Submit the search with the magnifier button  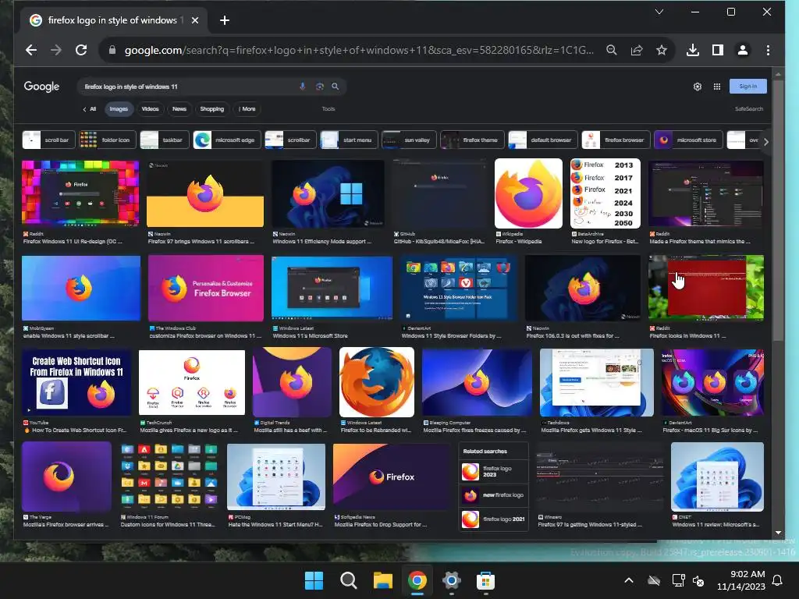336,87
